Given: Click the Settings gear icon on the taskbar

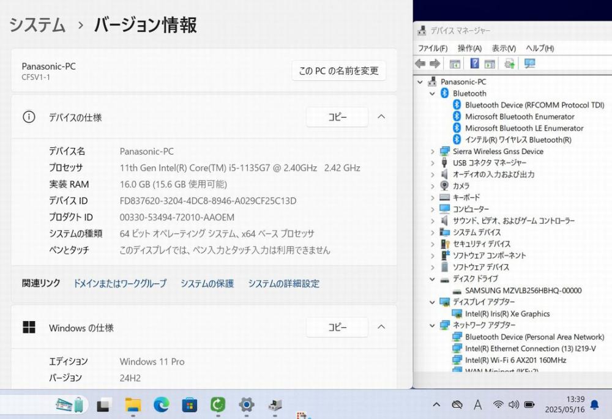Looking at the screenshot, I should tap(247, 405).
